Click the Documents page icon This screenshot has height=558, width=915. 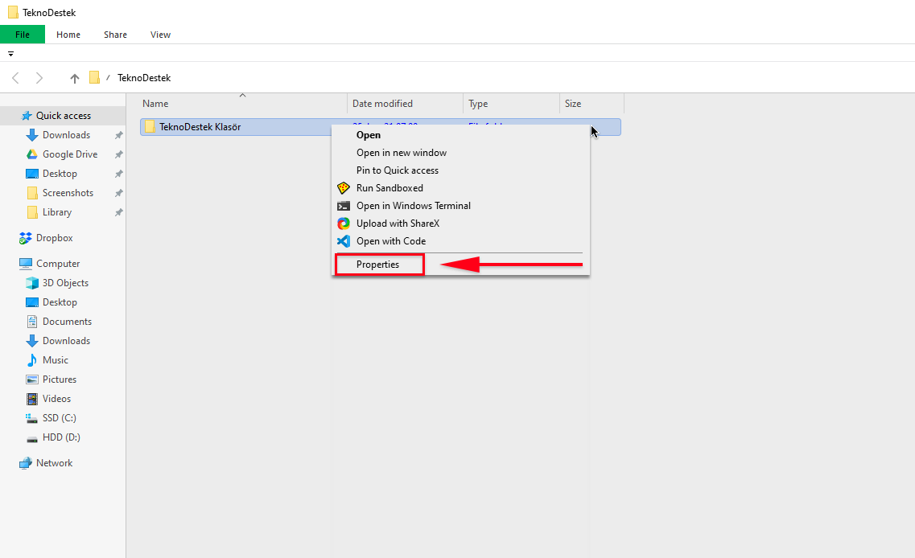[32, 322]
